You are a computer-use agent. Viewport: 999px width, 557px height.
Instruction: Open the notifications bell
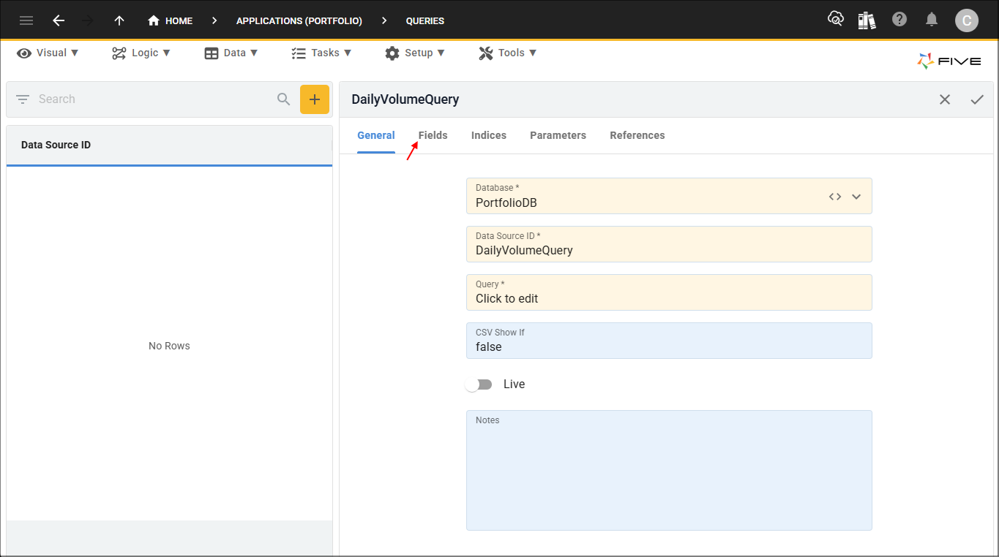[932, 20]
